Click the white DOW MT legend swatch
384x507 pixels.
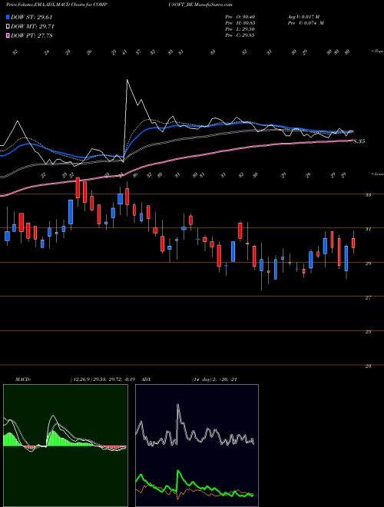pyautogui.click(x=8, y=27)
